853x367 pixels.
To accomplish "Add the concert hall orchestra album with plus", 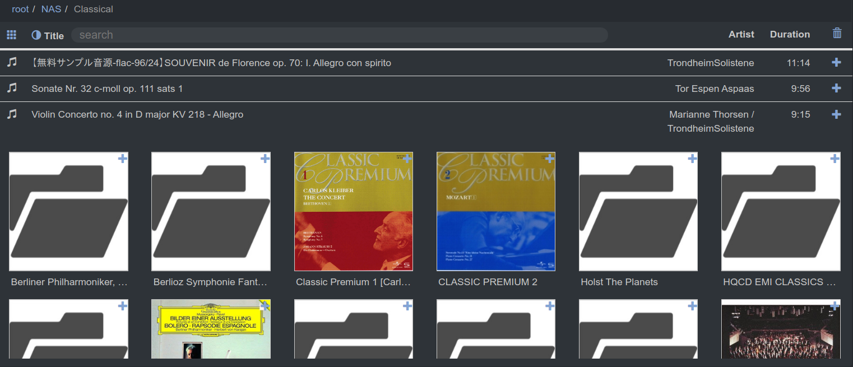I will click(x=835, y=306).
